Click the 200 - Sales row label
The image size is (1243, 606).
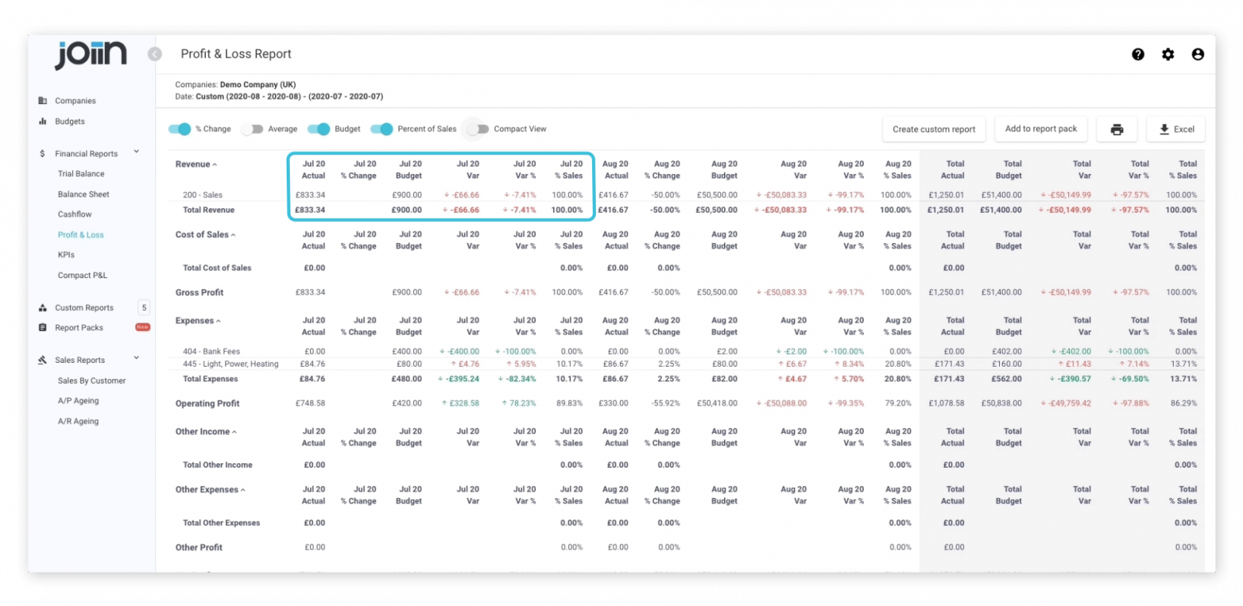click(203, 196)
